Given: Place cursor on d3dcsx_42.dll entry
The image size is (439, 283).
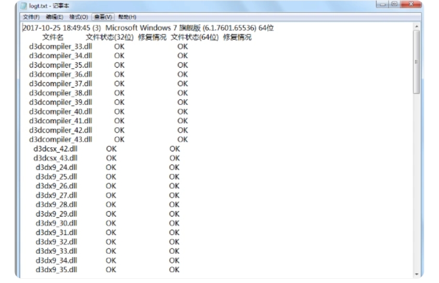Looking at the screenshot, I should [x=55, y=148].
